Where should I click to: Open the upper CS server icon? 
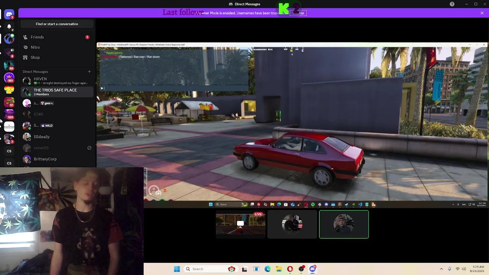tap(9, 151)
